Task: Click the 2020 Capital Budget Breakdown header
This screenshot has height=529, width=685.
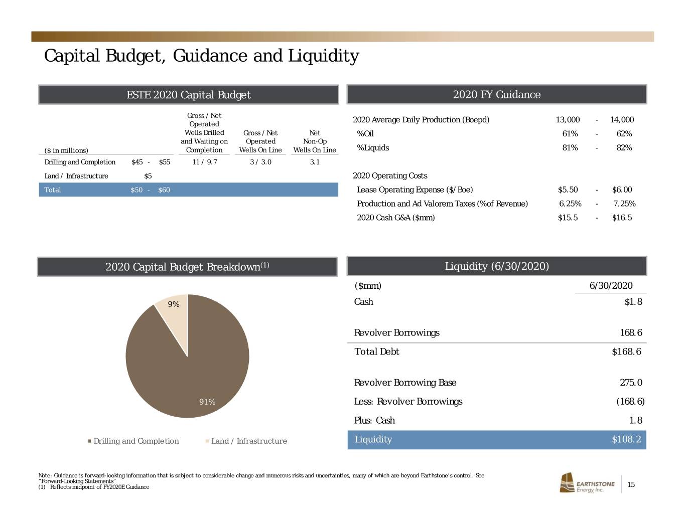Action: [187, 267]
